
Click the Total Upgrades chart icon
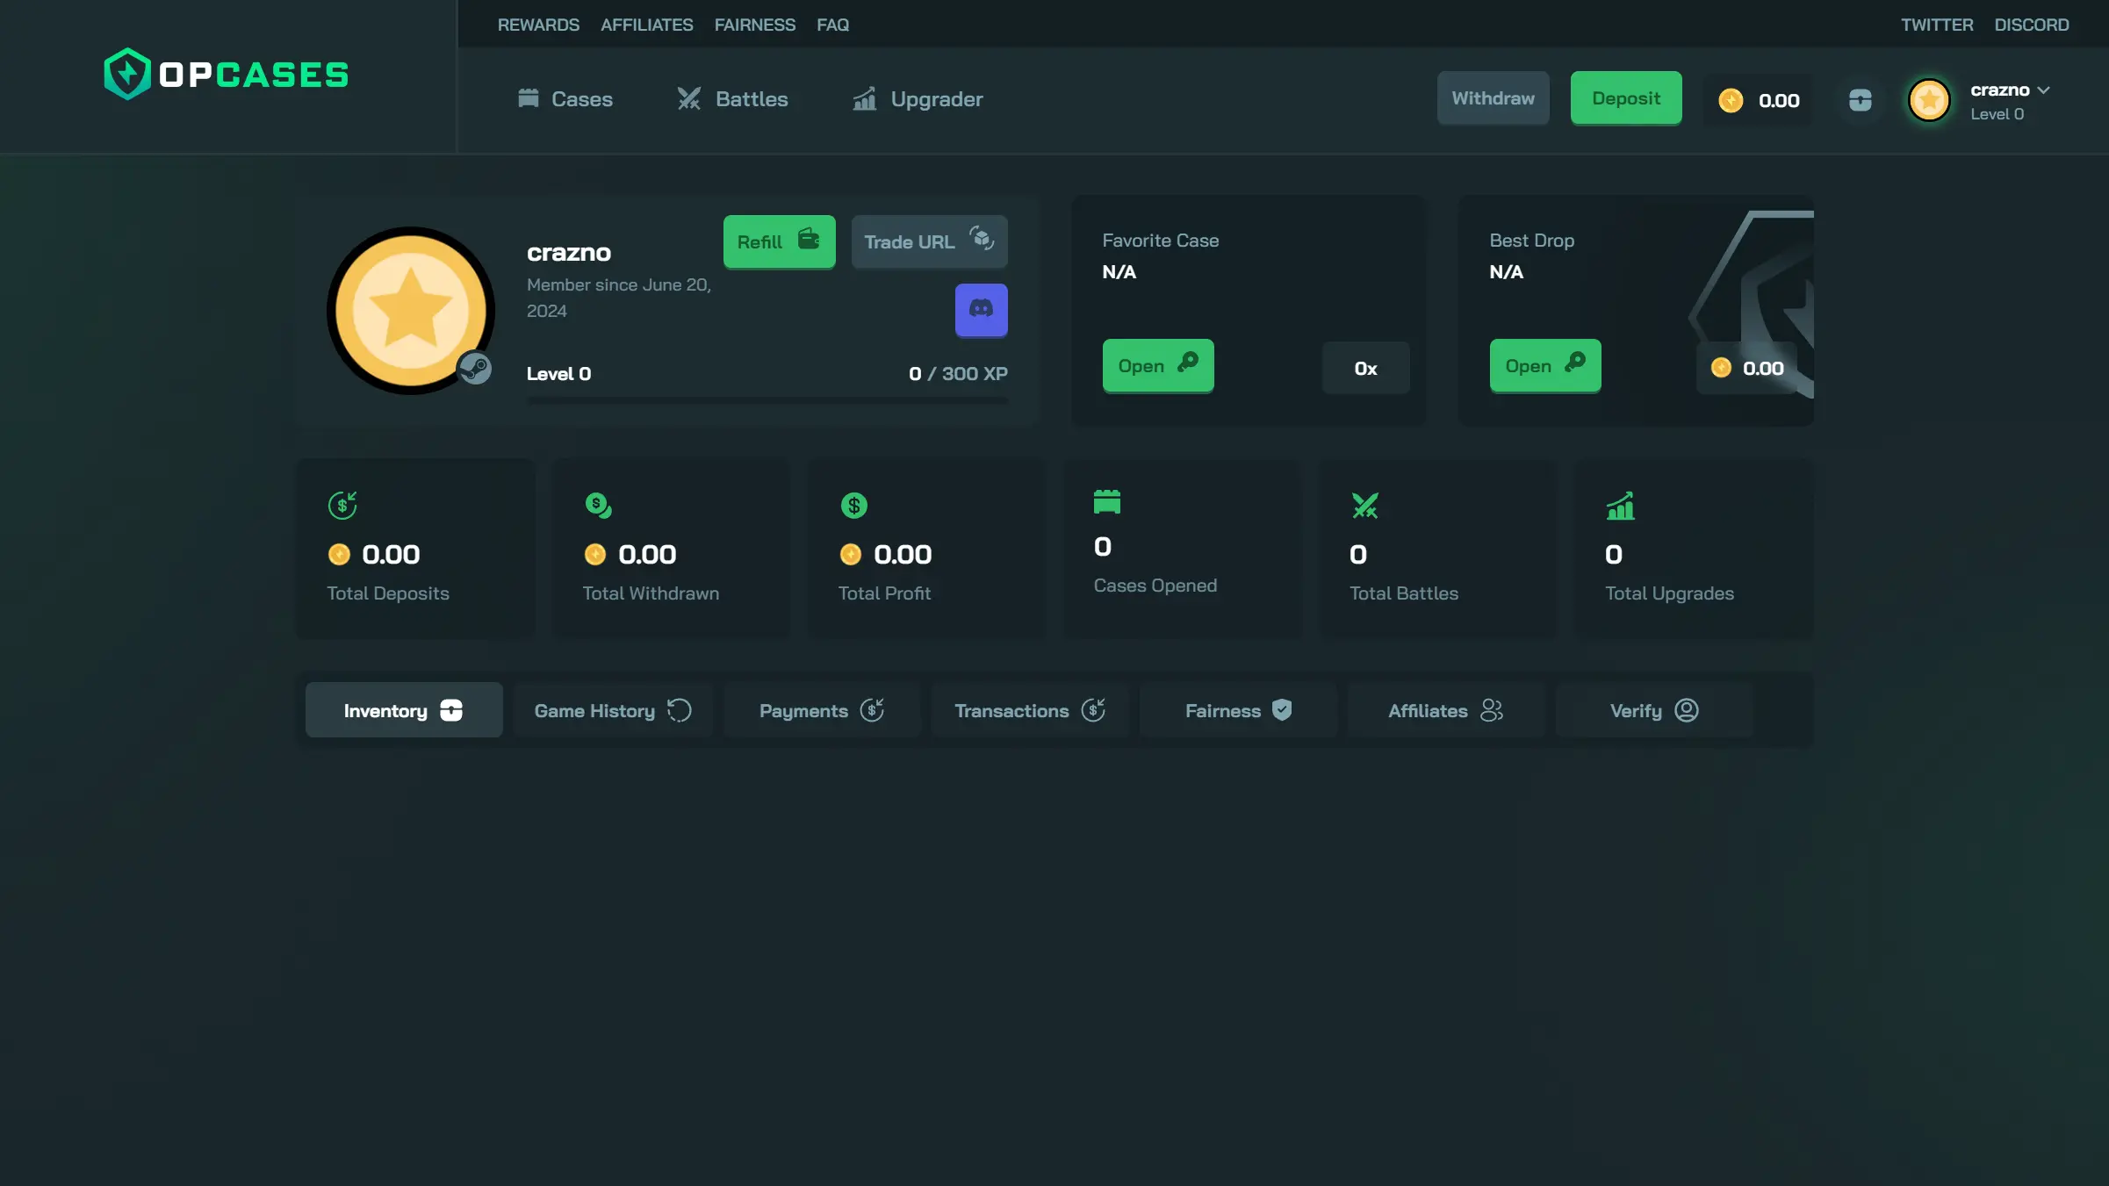[x=1620, y=505]
